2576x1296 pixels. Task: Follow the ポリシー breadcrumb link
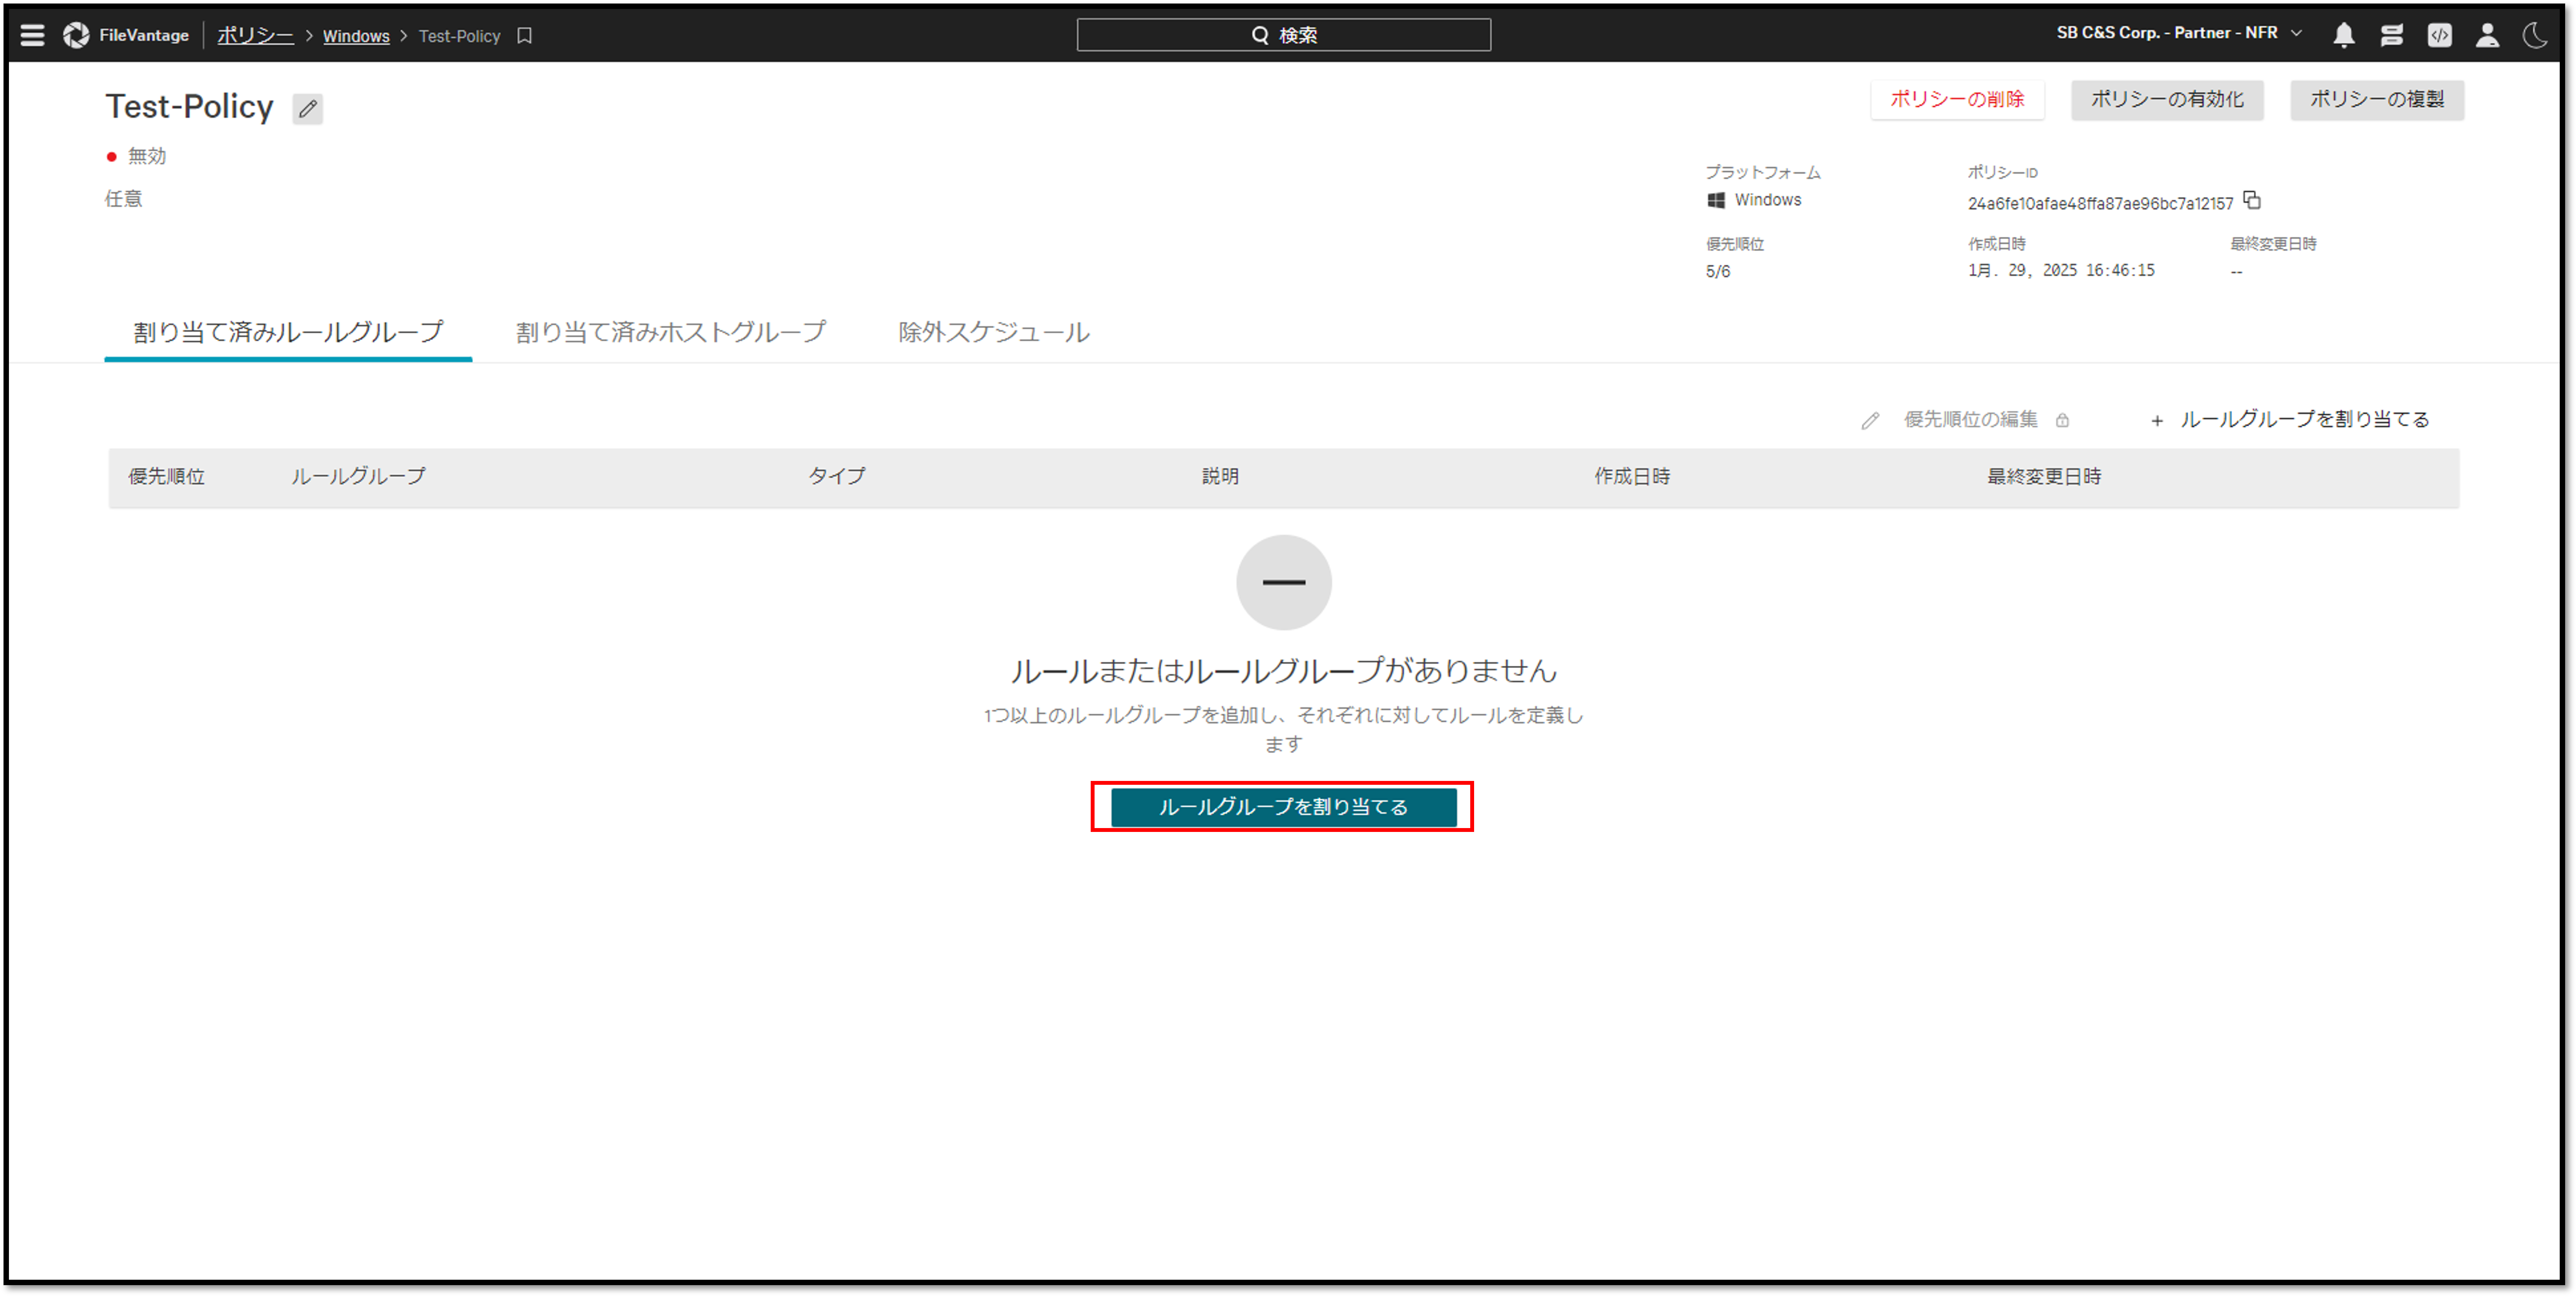255,35
